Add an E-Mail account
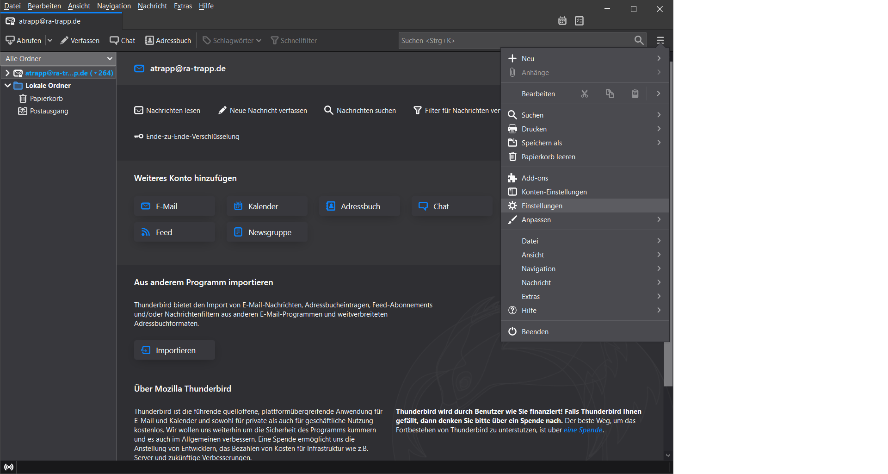 (x=174, y=206)
